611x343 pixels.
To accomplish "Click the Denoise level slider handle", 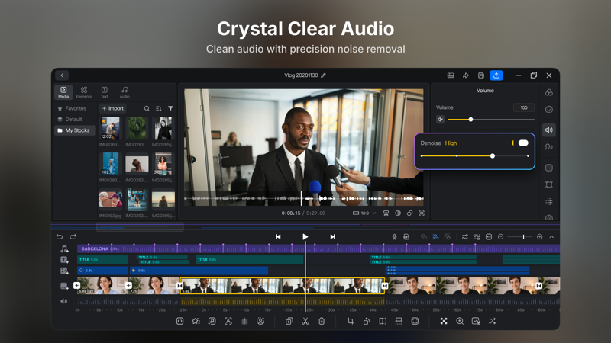I will coord(493,156).
